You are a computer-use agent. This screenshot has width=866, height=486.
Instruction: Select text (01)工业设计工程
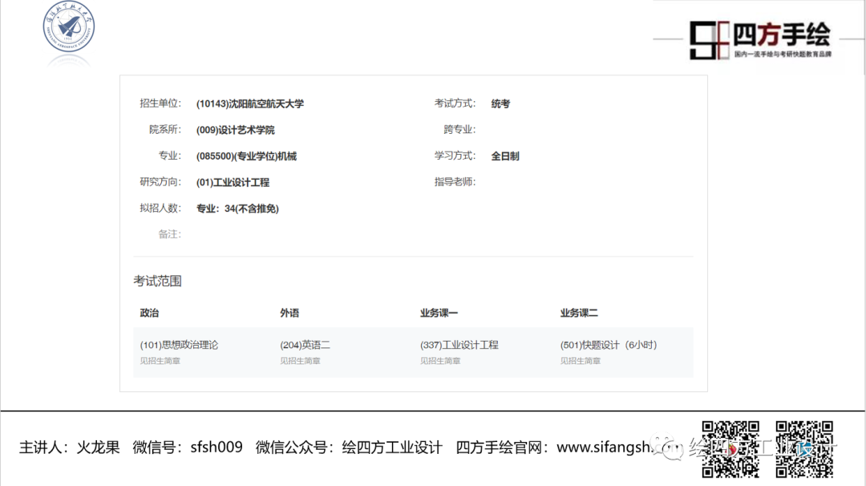tap(233, 182)
